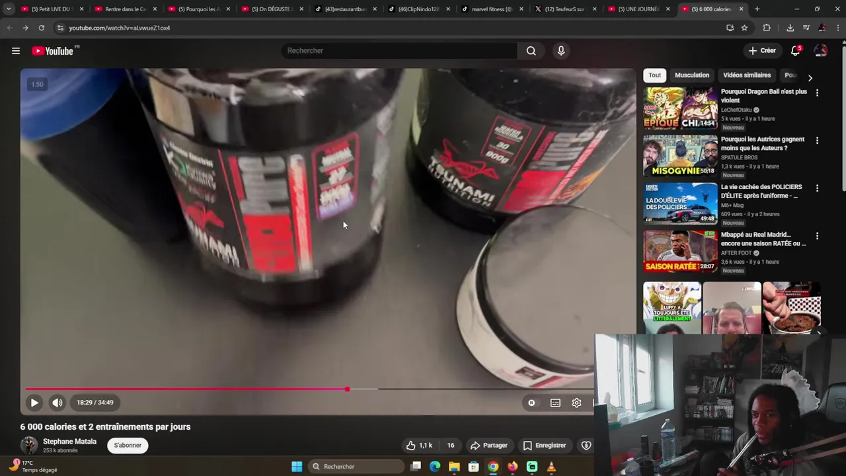The height and width of the screenshot is (476, 846).
Task: Select the Vidéos similaires filter chip
Action: [747, 75]
